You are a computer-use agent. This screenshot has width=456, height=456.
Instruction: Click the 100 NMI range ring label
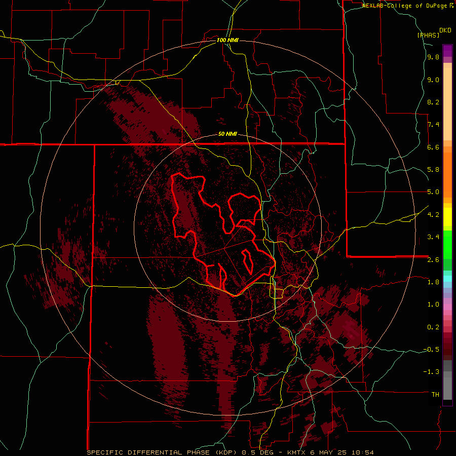(227, 40)
